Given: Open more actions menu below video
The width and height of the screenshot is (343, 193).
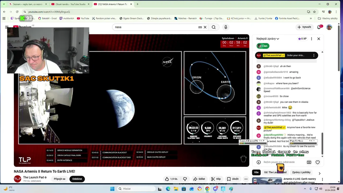Looking at the screenshot, I should [246, 179].
